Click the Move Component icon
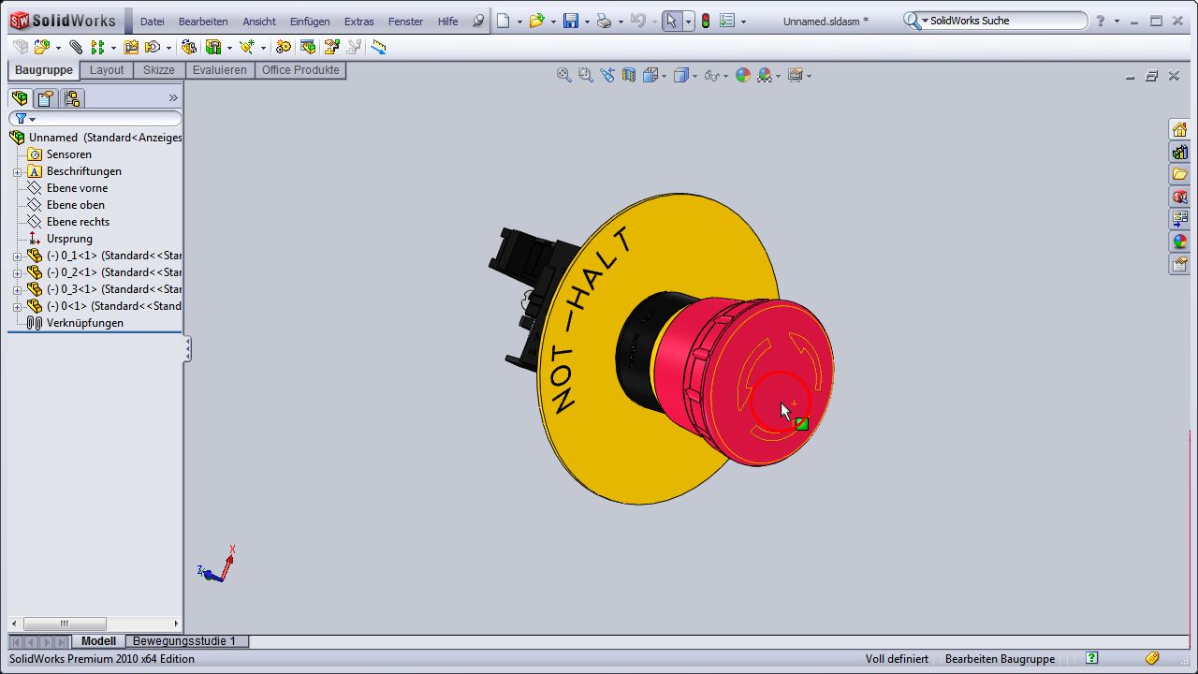Image resolution: width=1198 pixels, height=674 pixels. pos(153,47)
